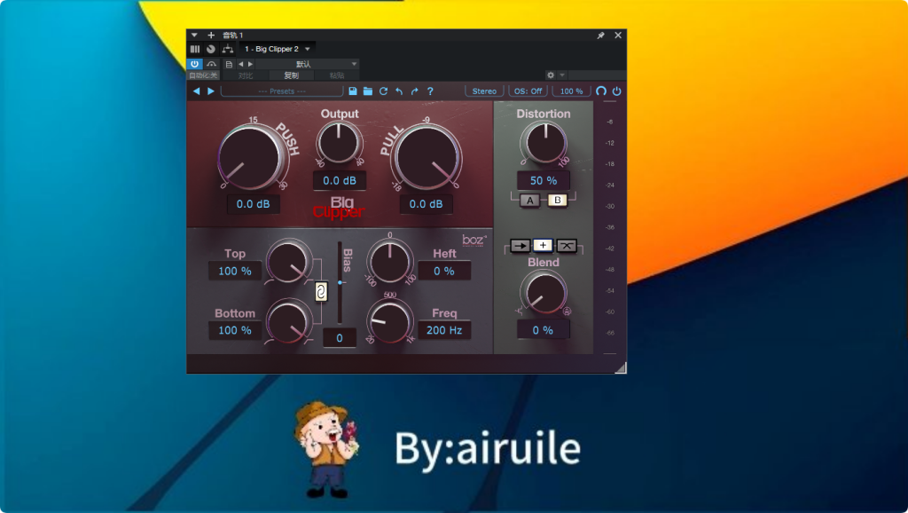Click the Blend knob
Image resolution: width=908 pixels, height=513 pixels.
pyautogui.click(x=544, y=293)
